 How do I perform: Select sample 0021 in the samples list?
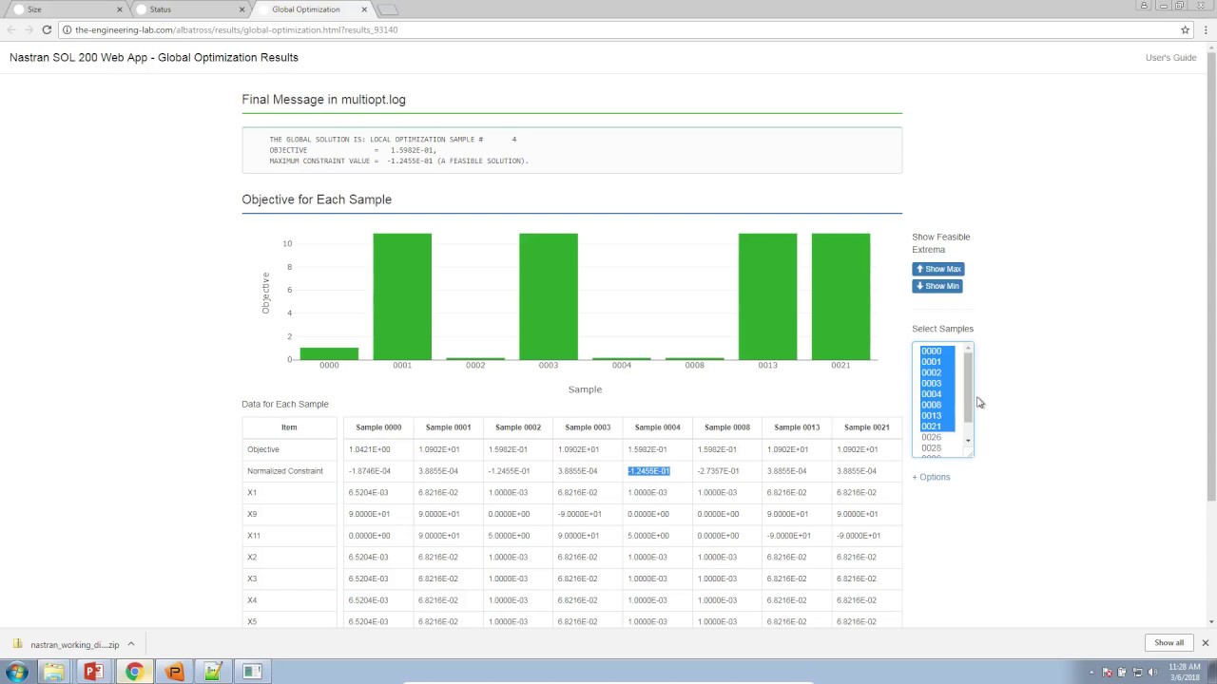(937, 427)
